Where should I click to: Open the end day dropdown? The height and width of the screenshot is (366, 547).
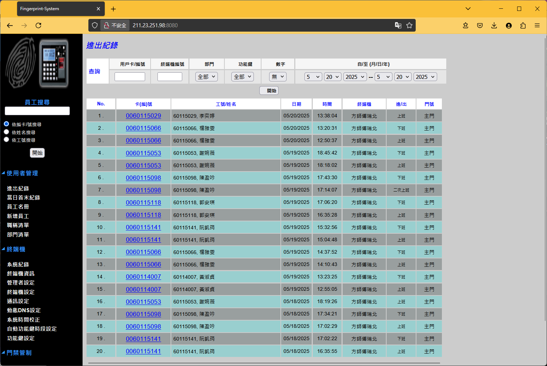click(403, 77)
